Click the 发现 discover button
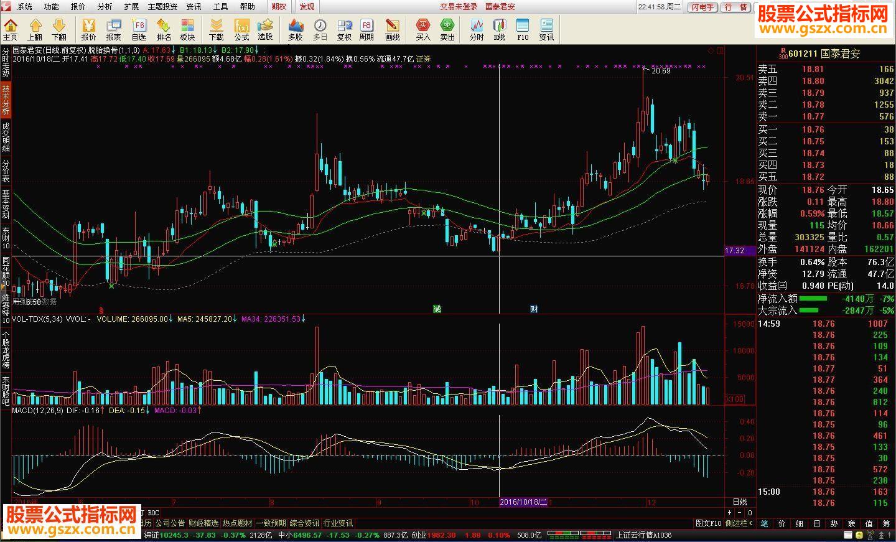896x542 pixels. coord(307,7)
